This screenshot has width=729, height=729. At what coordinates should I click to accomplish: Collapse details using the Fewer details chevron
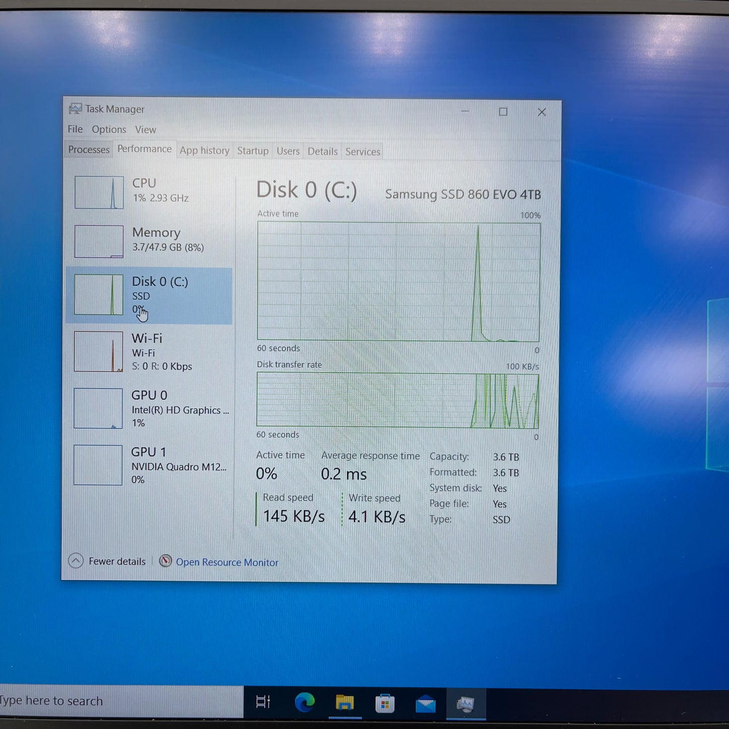coord(75,560)
